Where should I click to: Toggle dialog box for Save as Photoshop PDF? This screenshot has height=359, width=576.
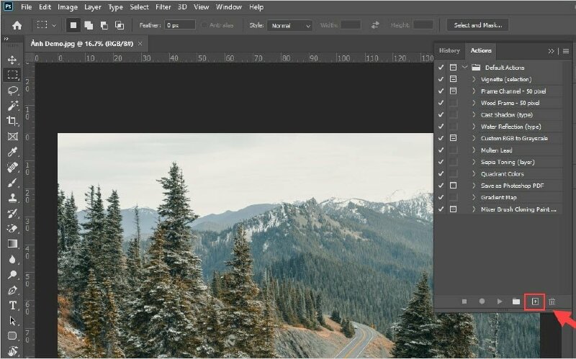(x=453, y=186)
